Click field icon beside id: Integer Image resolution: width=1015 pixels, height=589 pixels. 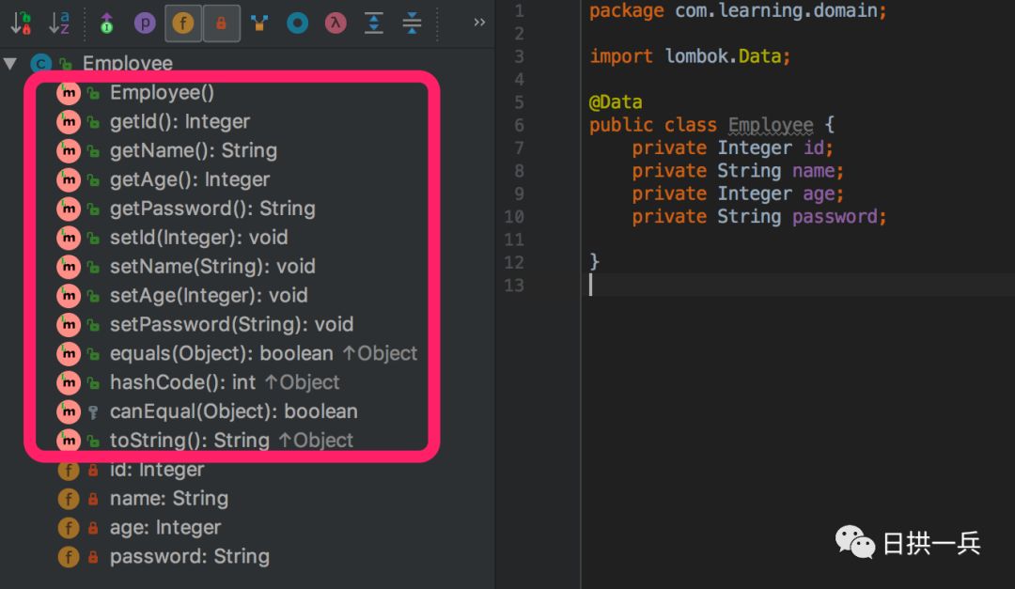tap(69, 470)
